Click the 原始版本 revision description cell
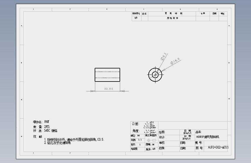The image size is (251, 163). 173,18
